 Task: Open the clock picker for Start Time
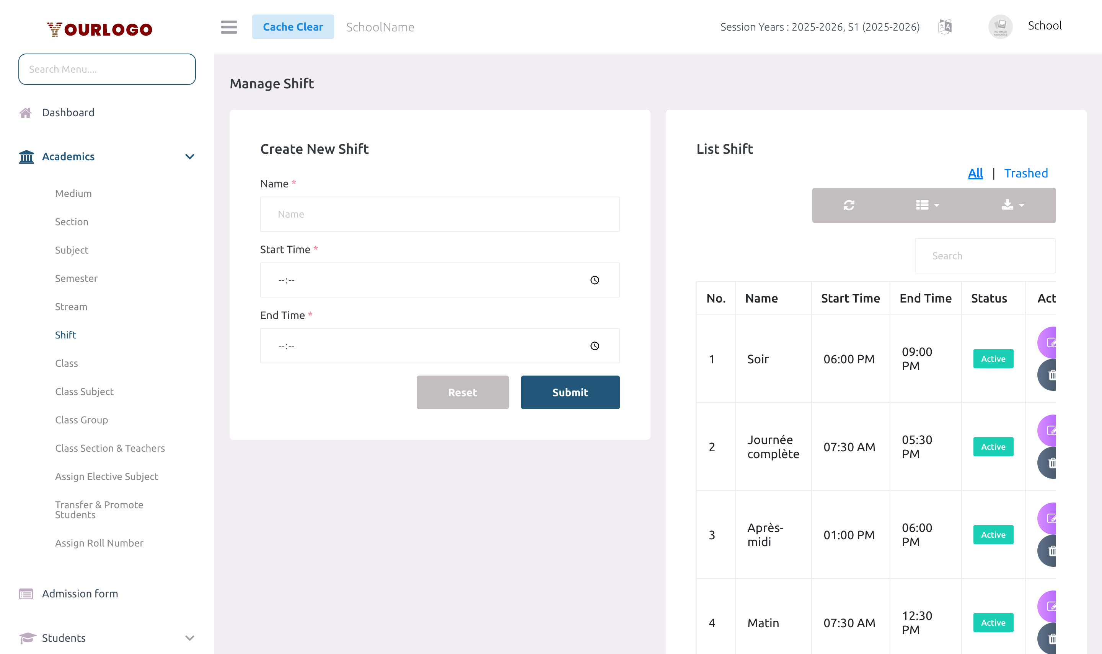(595, 280)
